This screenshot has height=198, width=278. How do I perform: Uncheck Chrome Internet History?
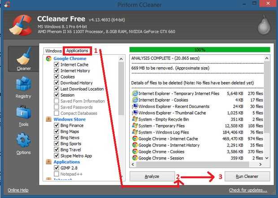56,70
